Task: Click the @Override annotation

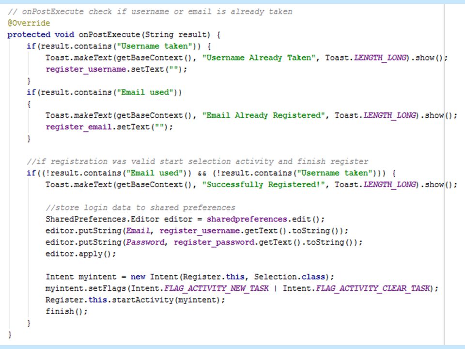Action: [x=29, y=23]
